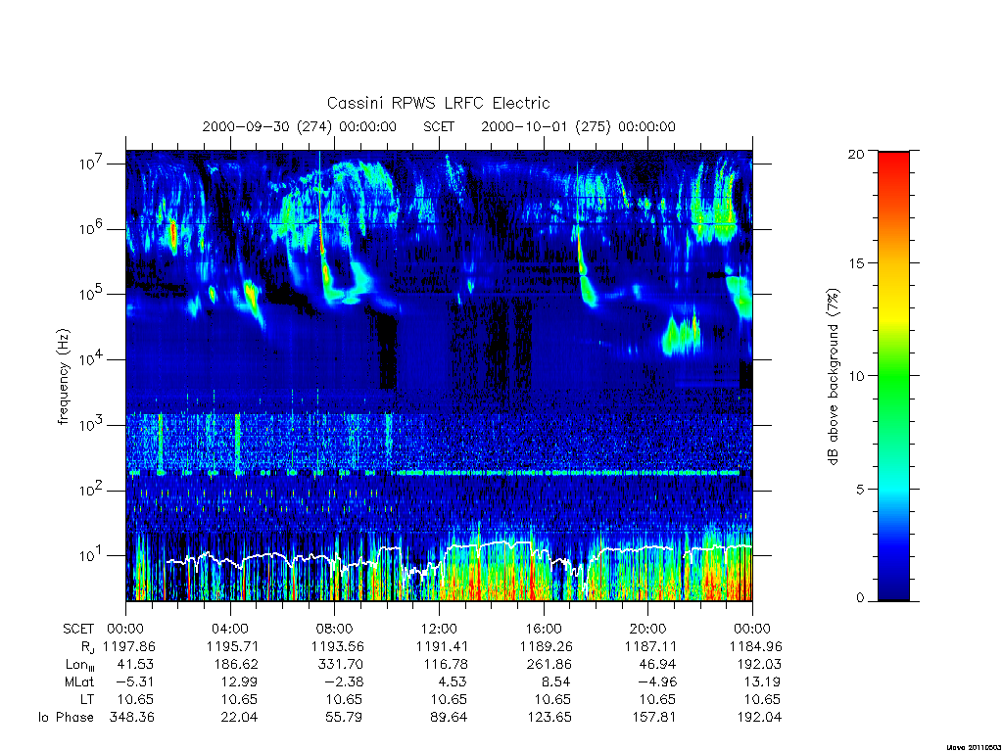Click the Lon III value 331.70
Viewport: 1003px width, 752px height.
(x=340, y=665)
